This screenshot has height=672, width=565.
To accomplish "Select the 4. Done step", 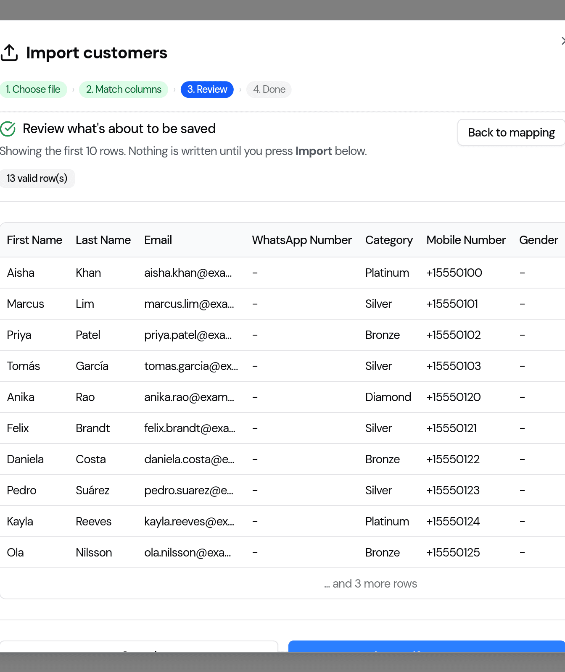I will (x=269, y=89).
